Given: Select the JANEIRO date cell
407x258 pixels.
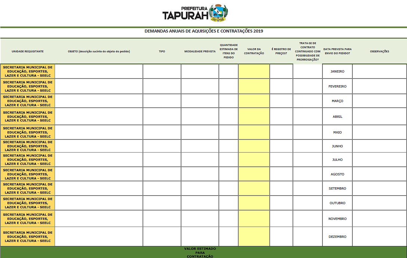Looking at the screenshot, I should [x=337, y=71].
